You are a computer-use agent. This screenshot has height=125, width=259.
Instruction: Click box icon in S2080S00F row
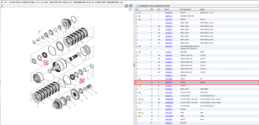pos(142,99)
